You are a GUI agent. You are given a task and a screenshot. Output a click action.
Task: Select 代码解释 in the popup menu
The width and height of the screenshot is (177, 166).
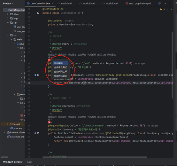[60, 63]
